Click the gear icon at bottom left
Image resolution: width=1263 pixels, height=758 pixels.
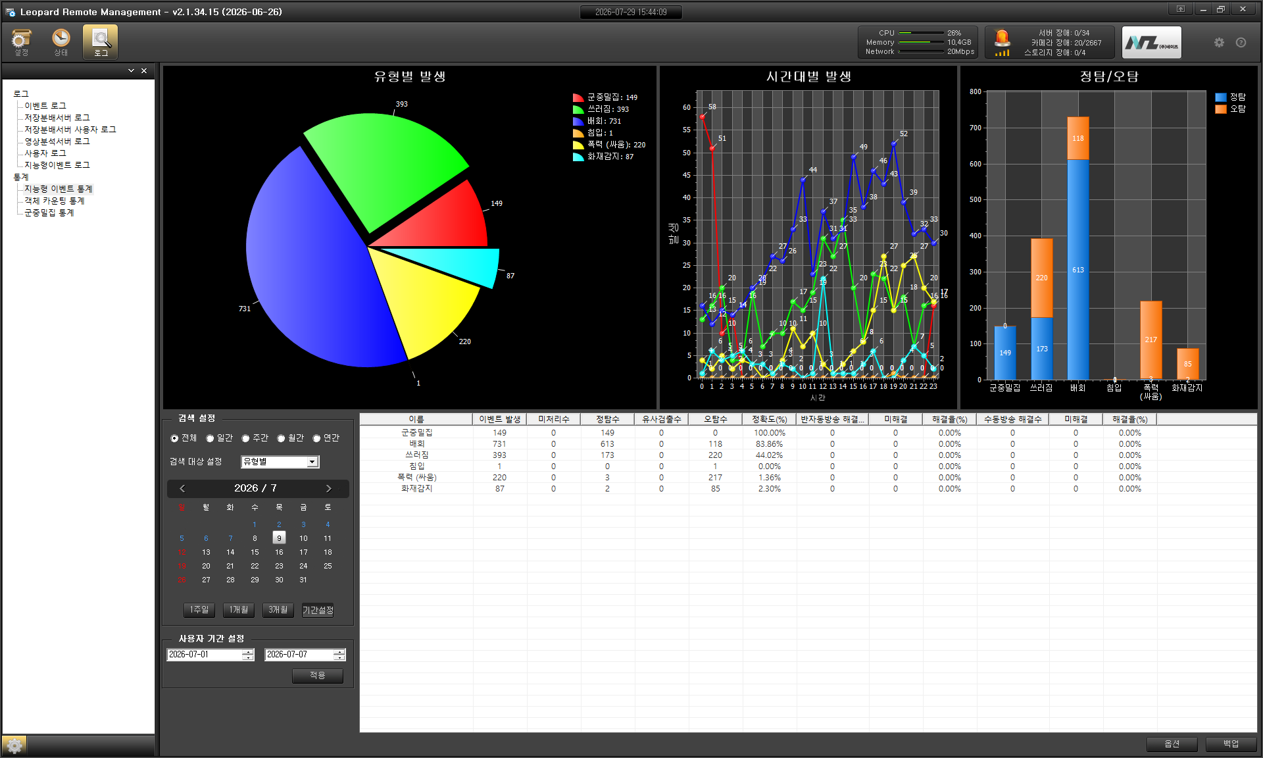tap(14, 745)
